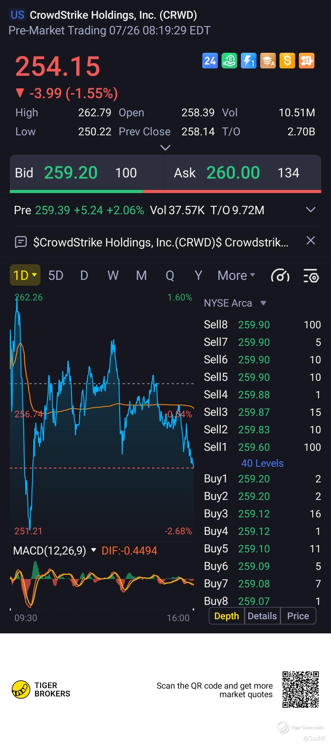Select the Details tab
Image resolution: width=331 pixels, height=746 pixels.
click(x=262, y=616)
